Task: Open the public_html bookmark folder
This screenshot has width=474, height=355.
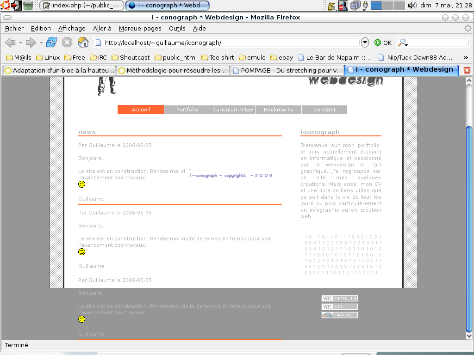Action: click(x=175, y=57)
